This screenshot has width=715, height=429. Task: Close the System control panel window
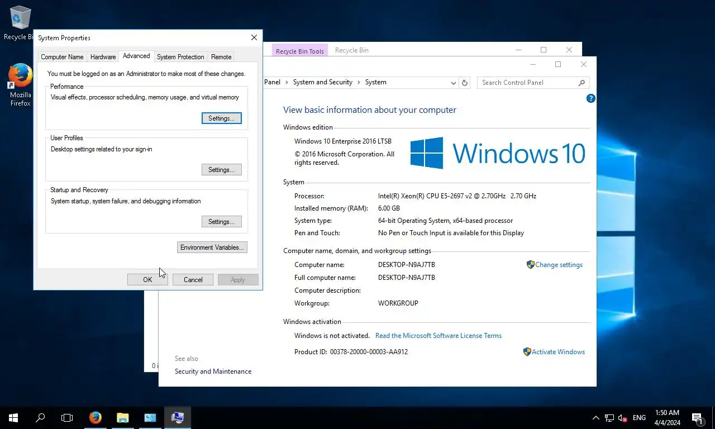point(584,64)
